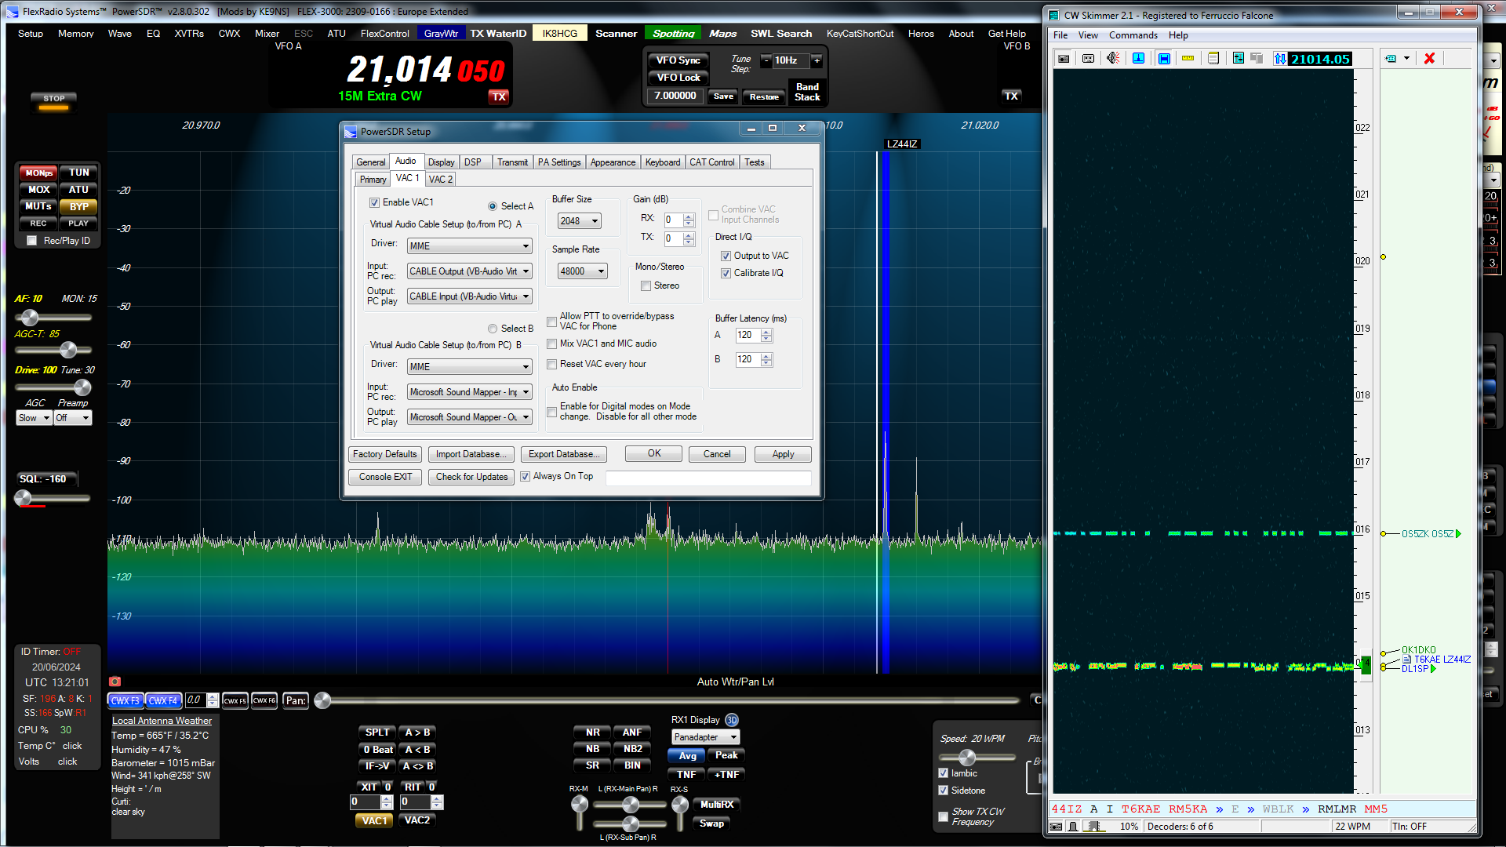Open Microsoft Sound Mapper Input dropdown
Screen dimensions: 1506x847
470,392
